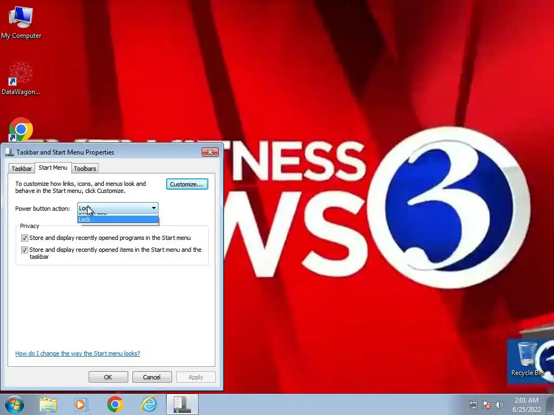This screenshot has height=415, width=554.
Task: Switch to the Taskbar tab
Action: (x=22, y=169)
